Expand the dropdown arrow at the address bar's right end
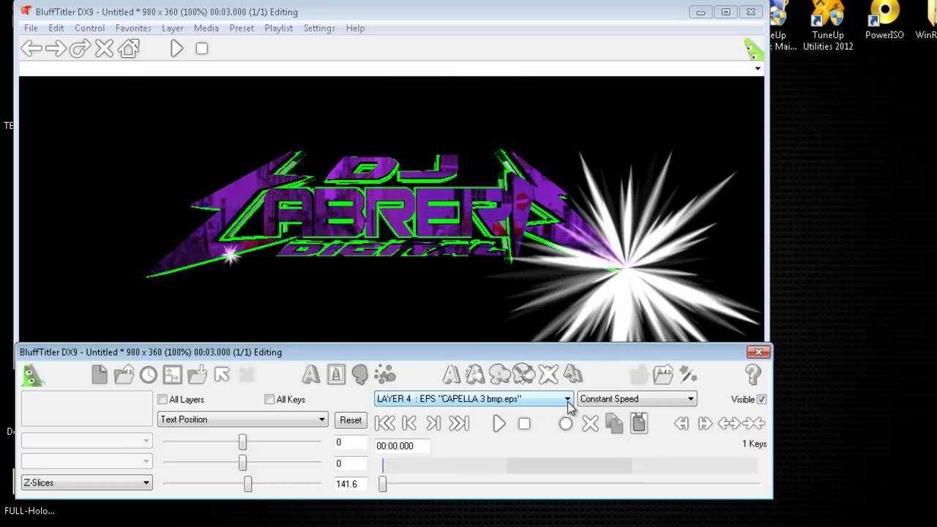Image resolution: width=937 pixels, height=527 pixels. tap(758, 68)
